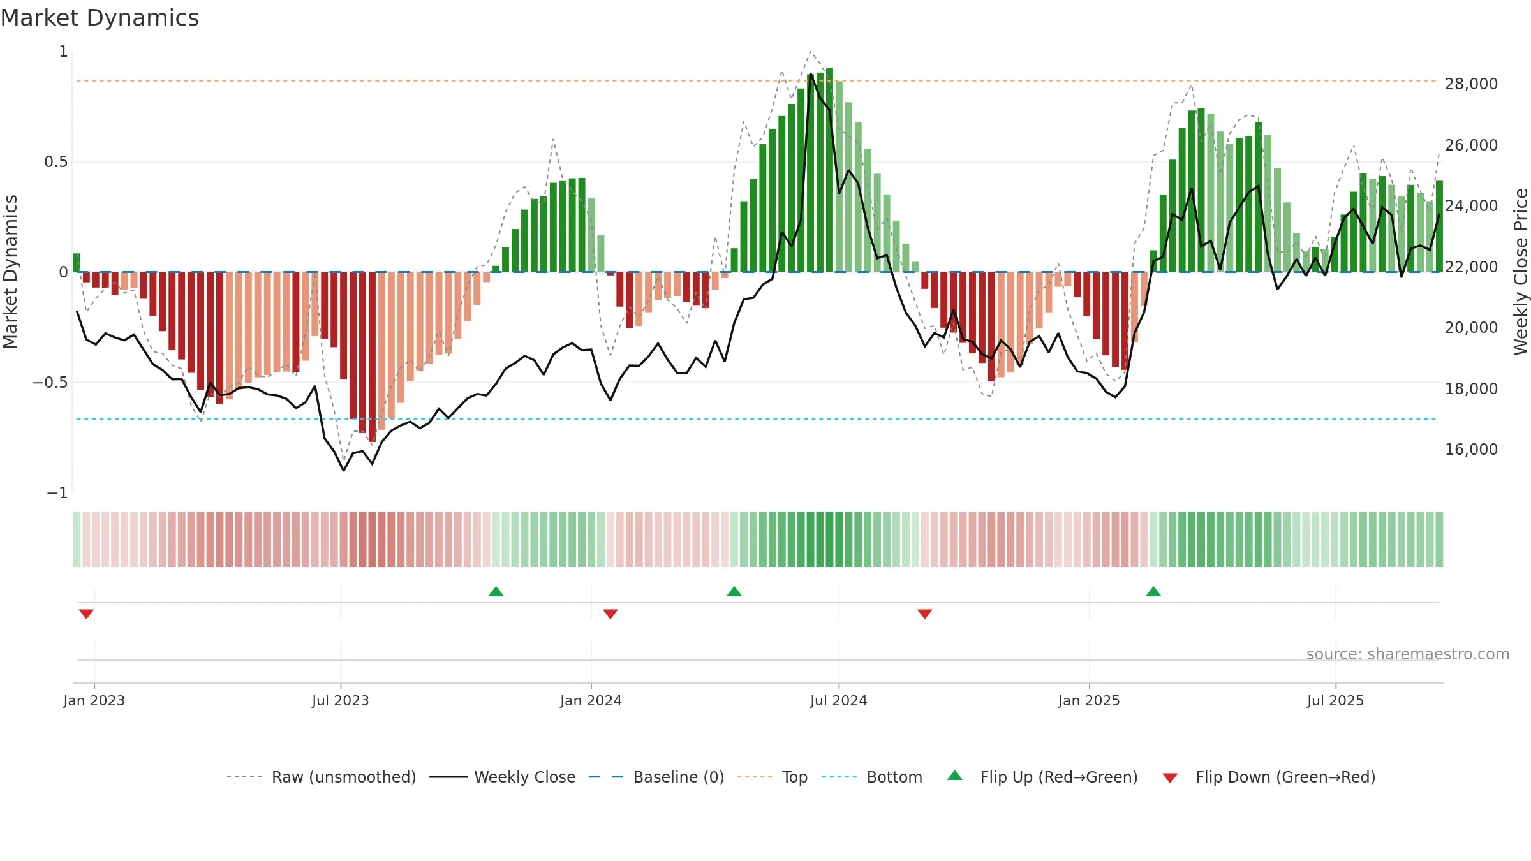Click the Jul 2023 axis label
Viewport: 1531px width, 861px height.
(341, 700)
